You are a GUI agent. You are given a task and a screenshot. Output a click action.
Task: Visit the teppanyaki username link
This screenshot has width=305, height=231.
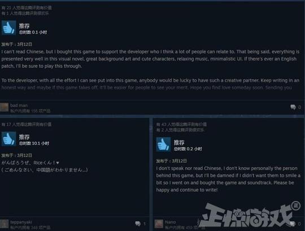click(21, 222)
